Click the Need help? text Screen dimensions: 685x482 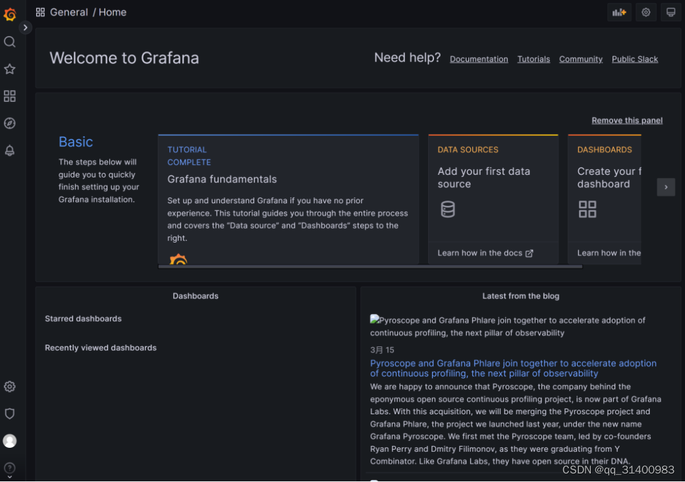click(407, 58)
